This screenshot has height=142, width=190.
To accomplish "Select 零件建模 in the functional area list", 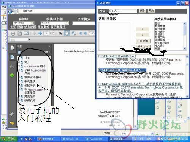I will 160,29.
